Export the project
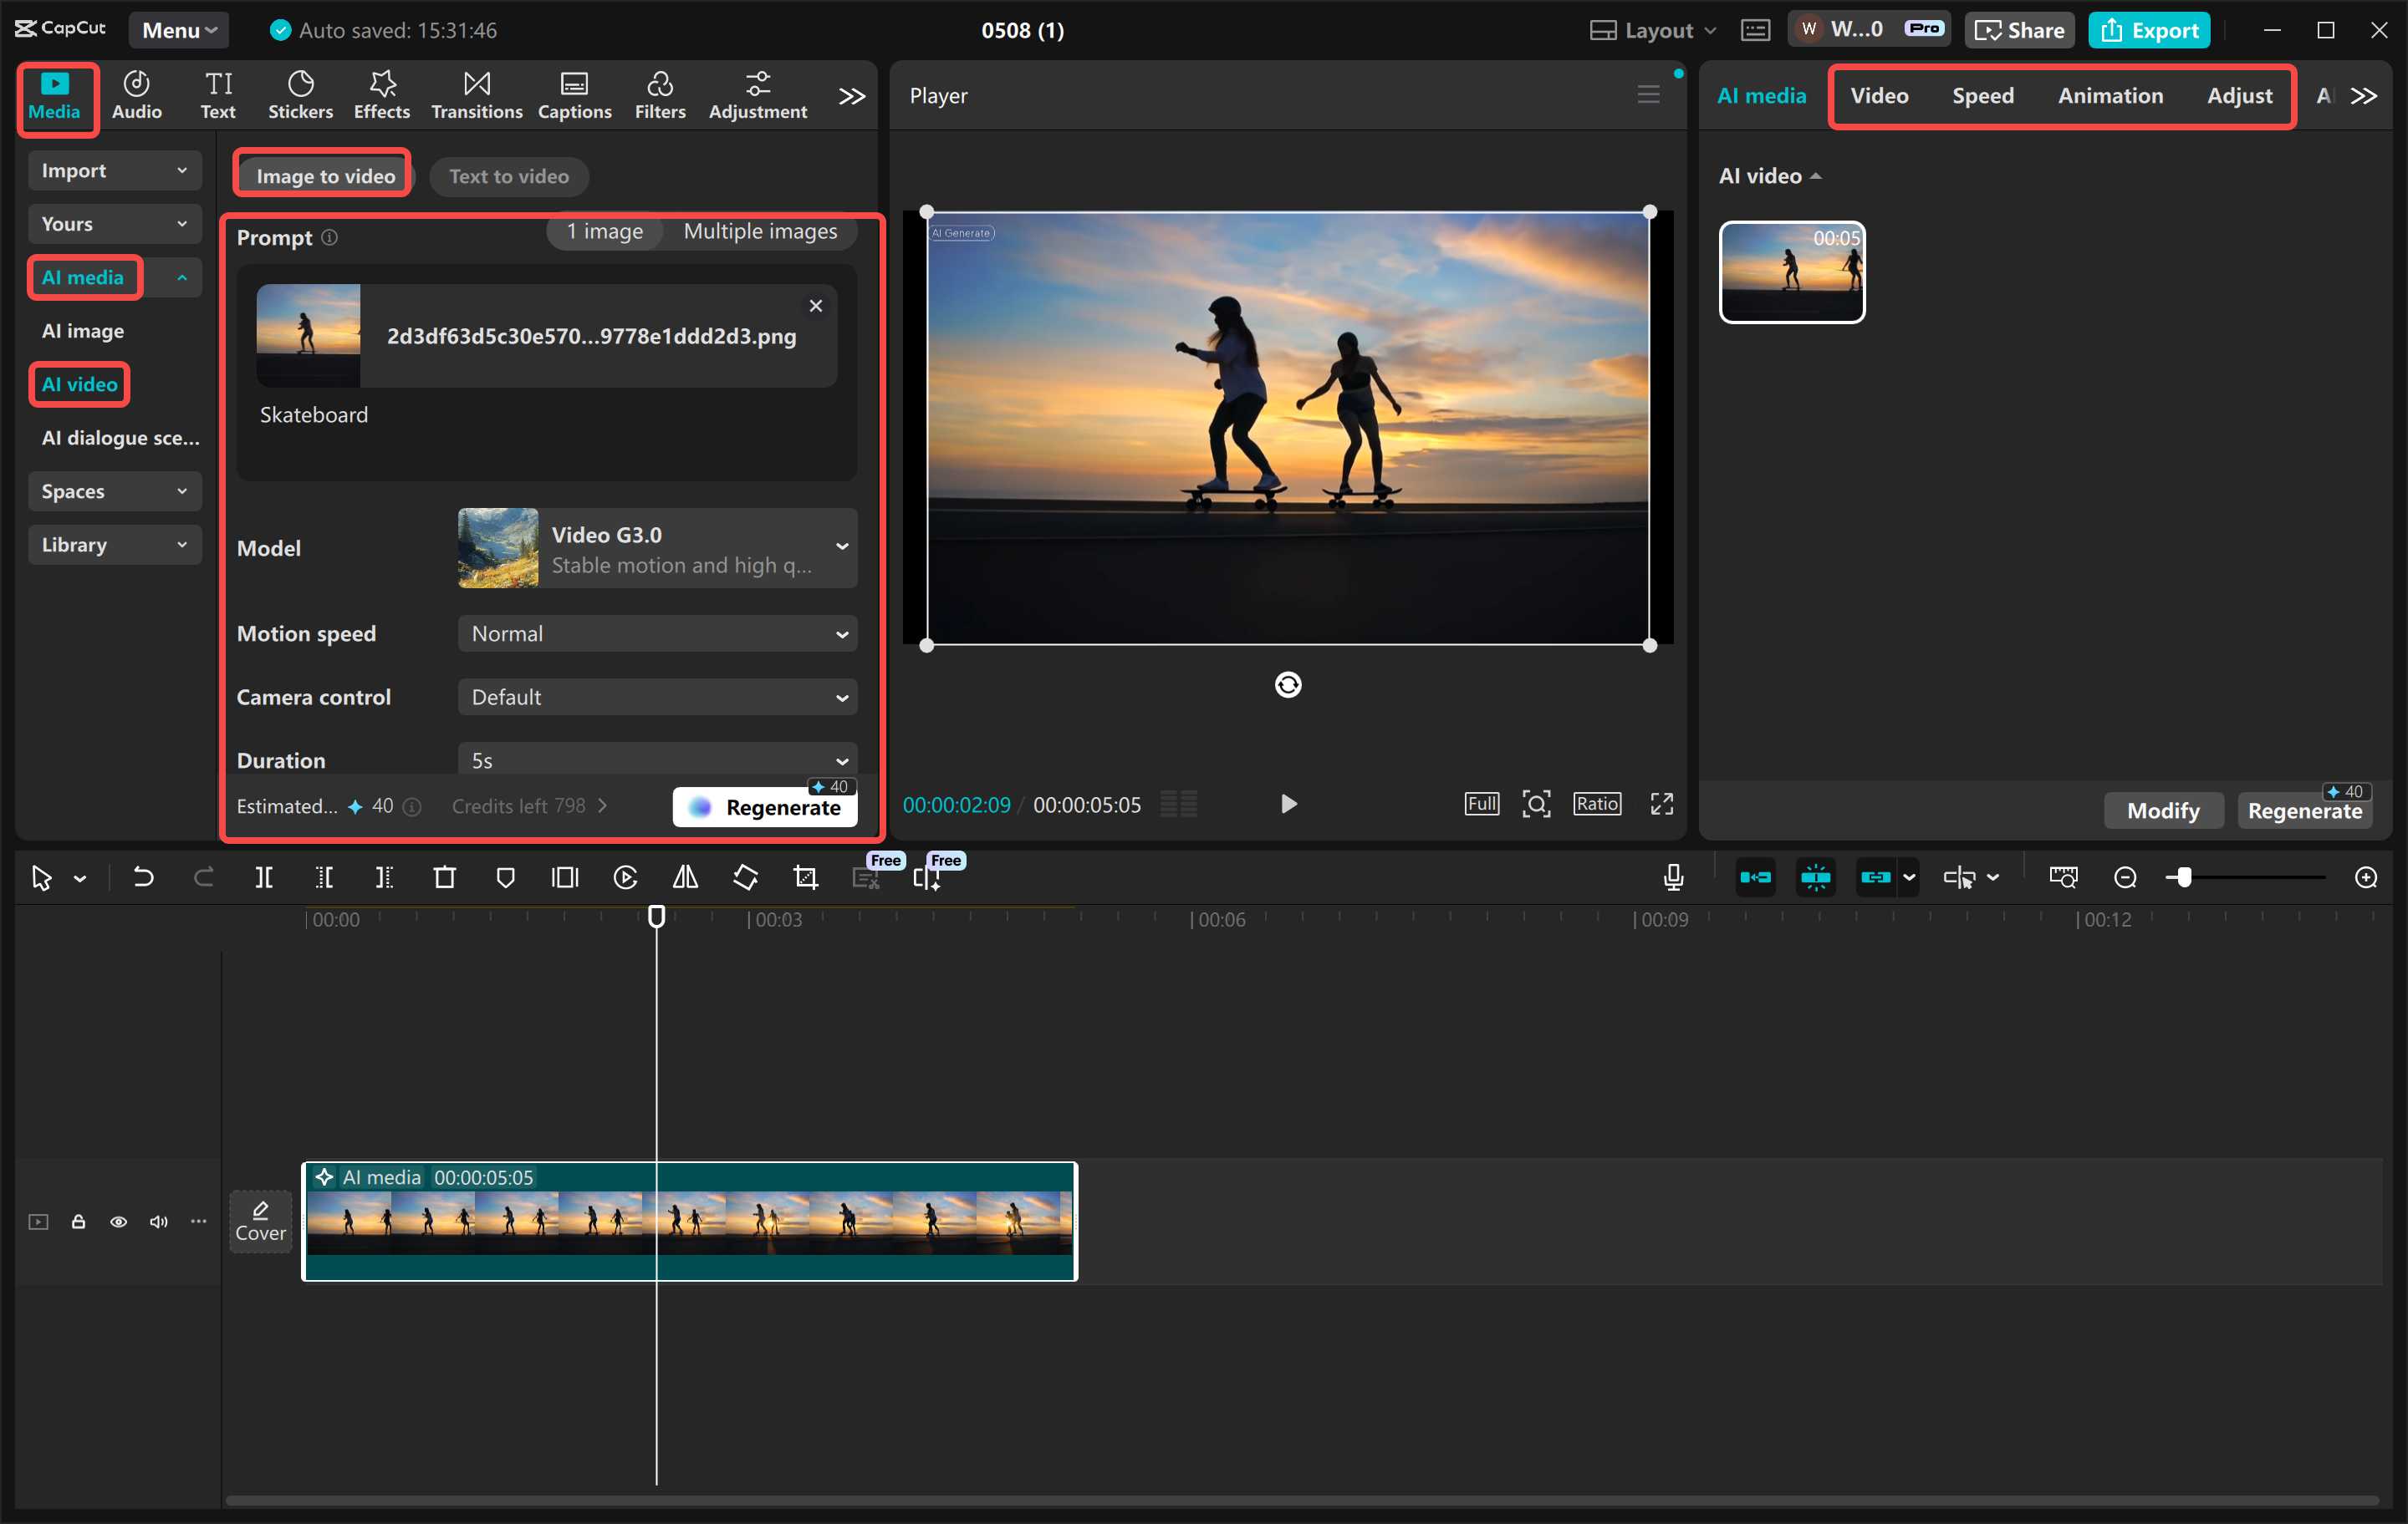This screenshot has width=2408, height=1524. pos(2149,30)
